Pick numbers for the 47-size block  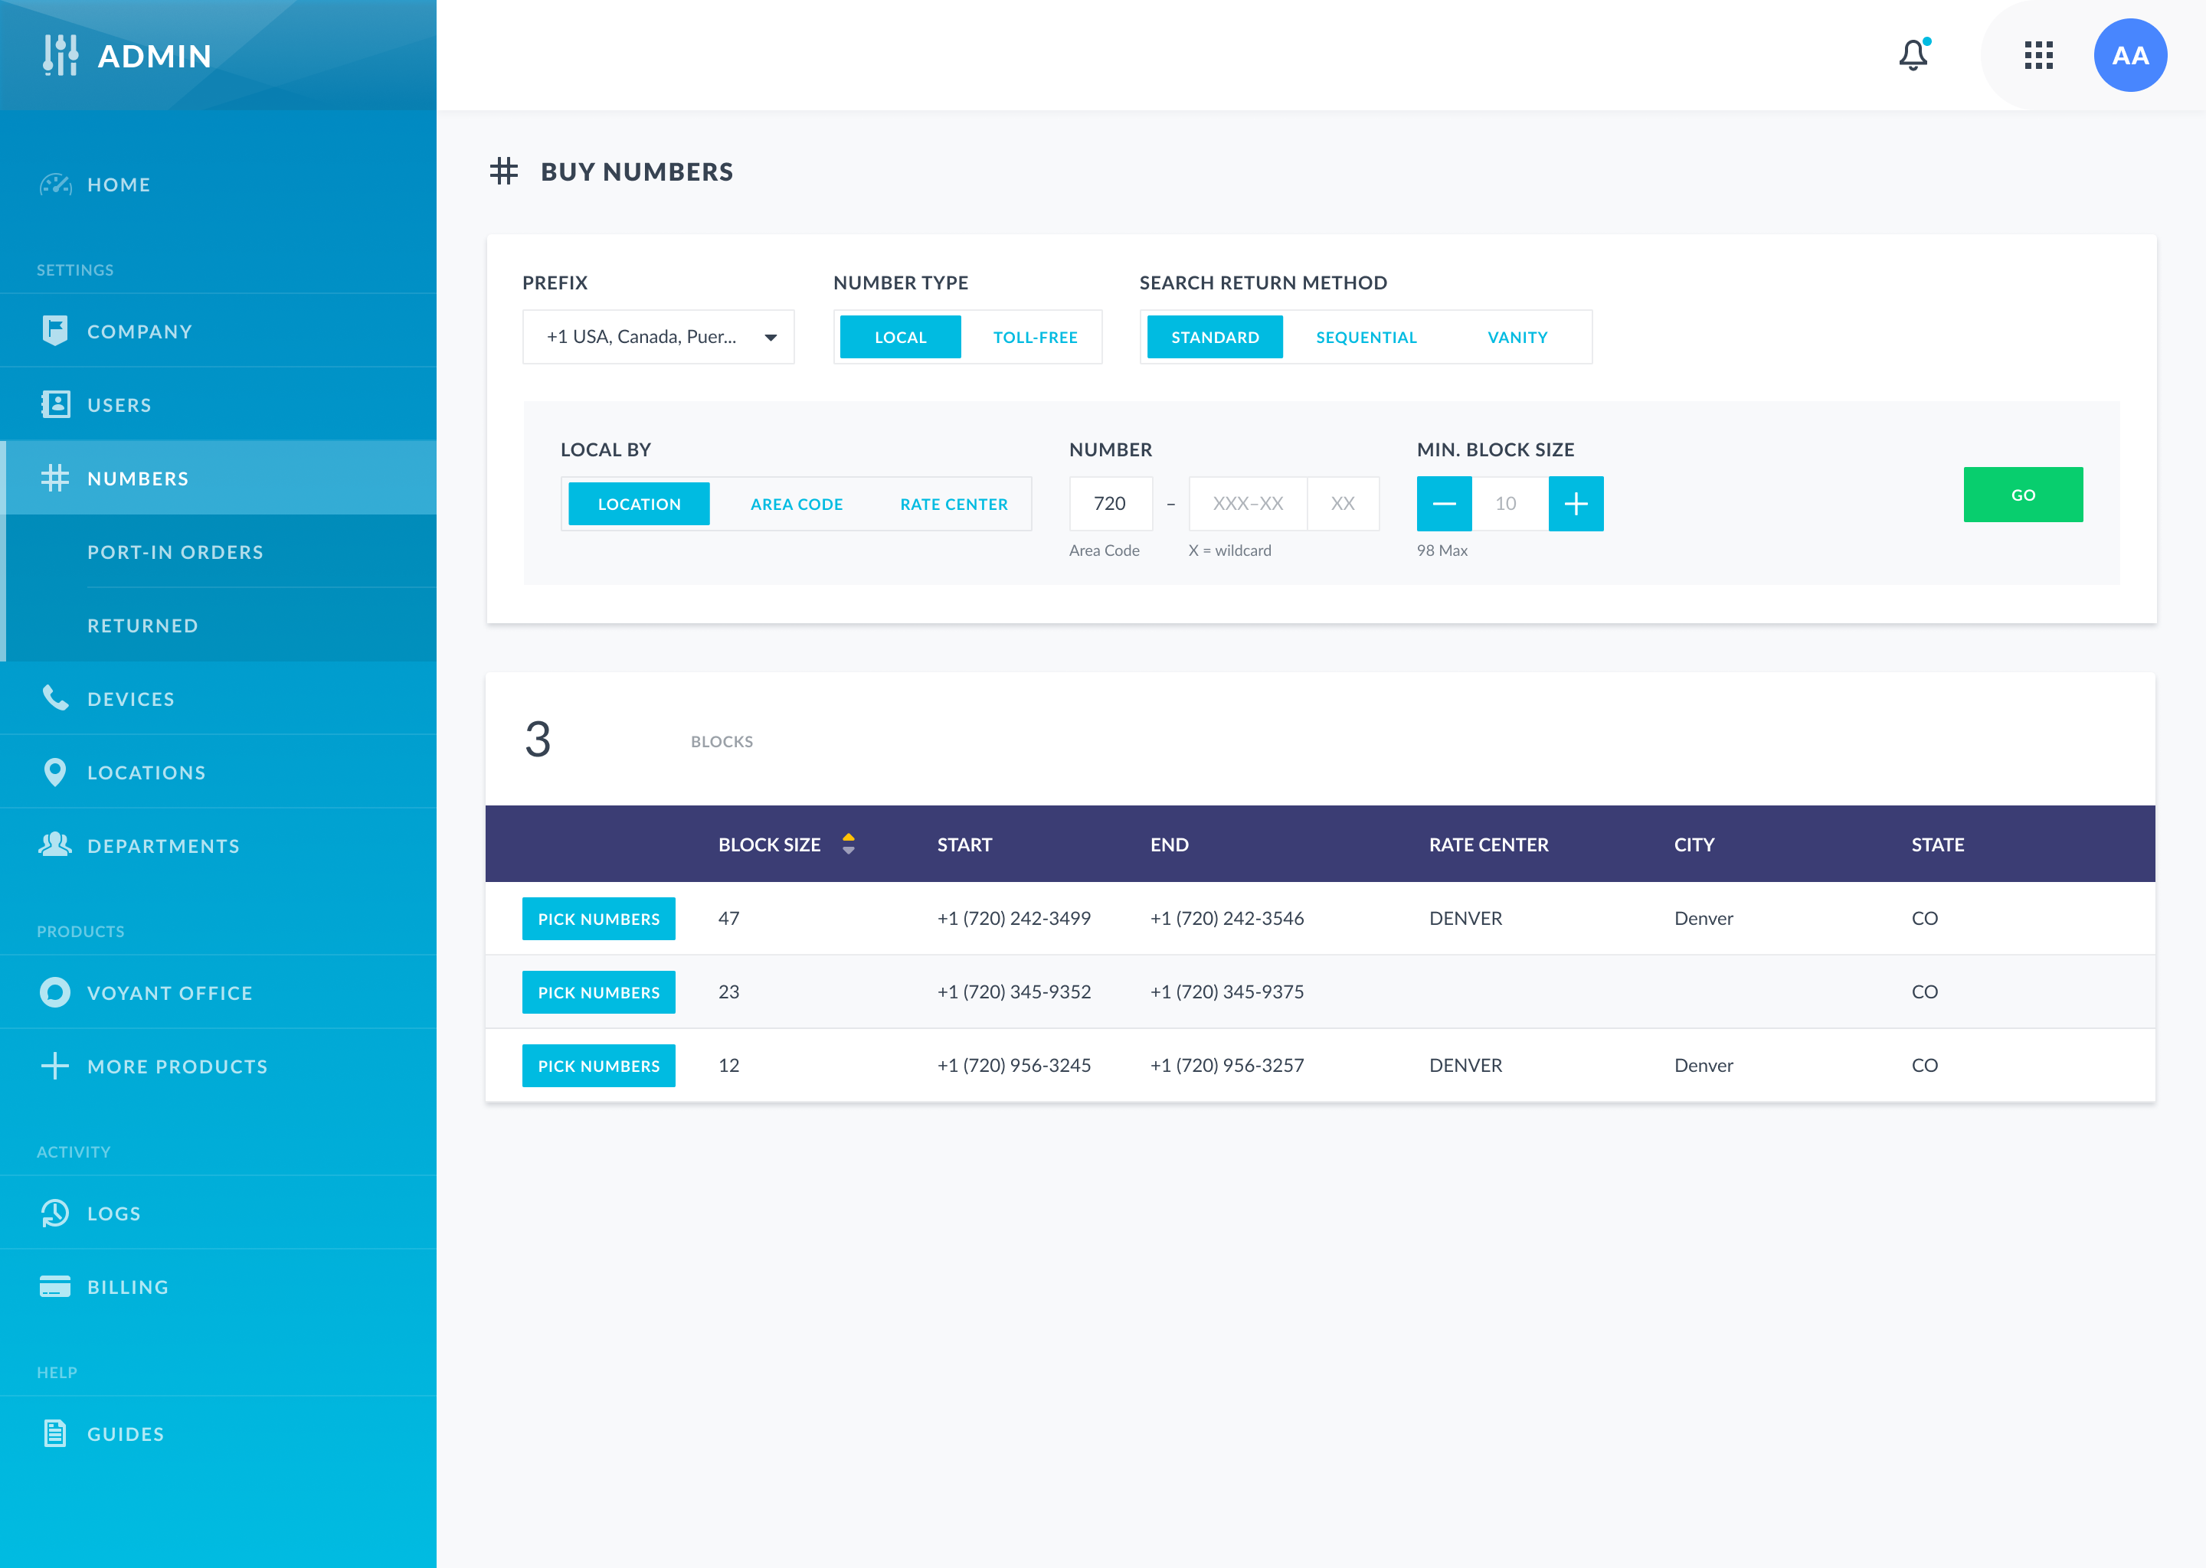pyautogui.click(x=598, y=918)
